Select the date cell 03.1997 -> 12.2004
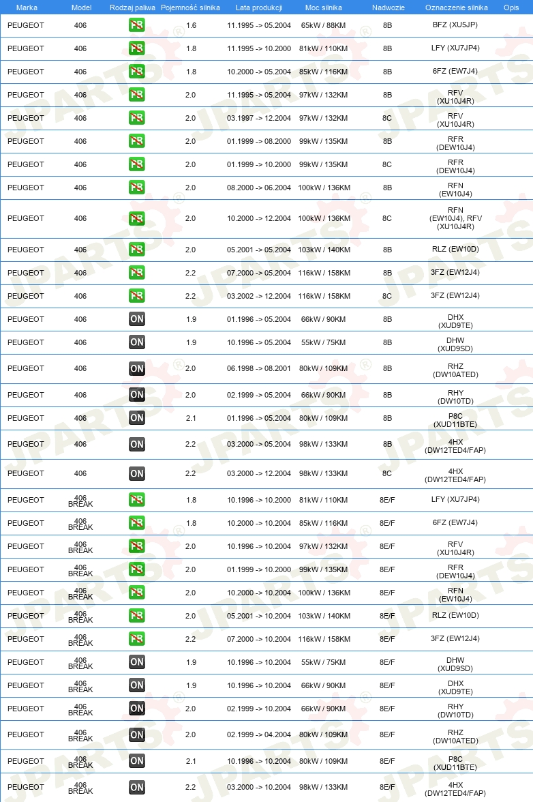This screenshot has height=802, width=533. coord(259,118)
